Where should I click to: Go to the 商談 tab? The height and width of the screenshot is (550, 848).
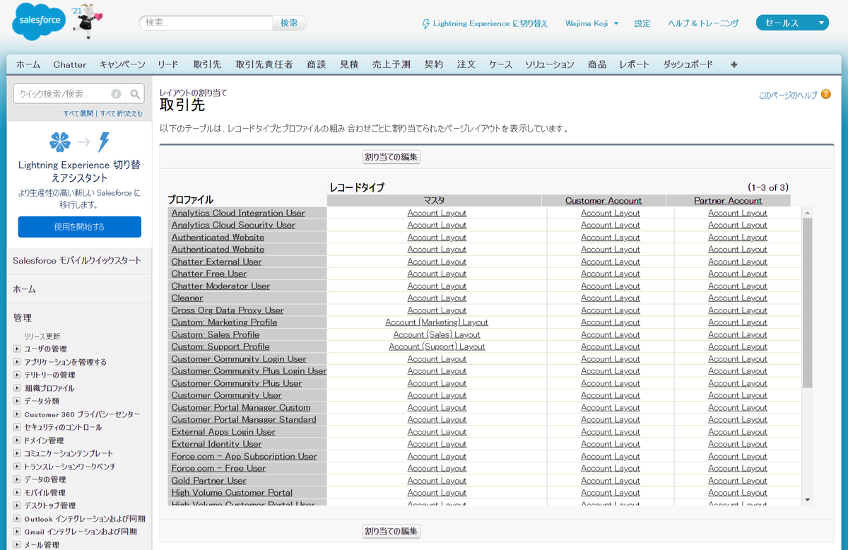pos(317,64)
